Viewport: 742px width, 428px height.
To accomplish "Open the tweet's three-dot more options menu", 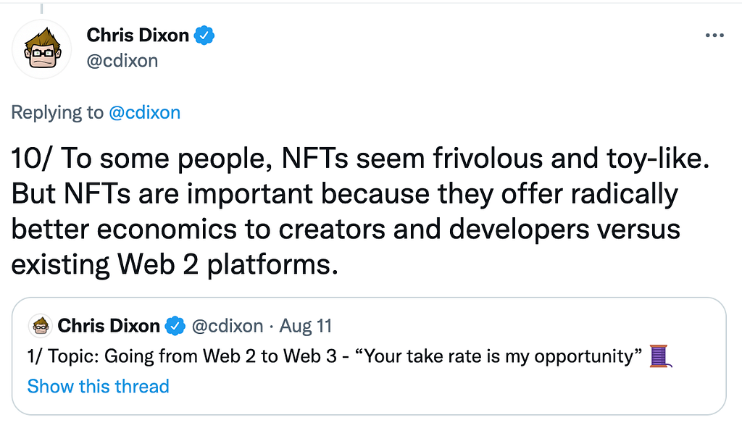I will [x=714, y=35].
